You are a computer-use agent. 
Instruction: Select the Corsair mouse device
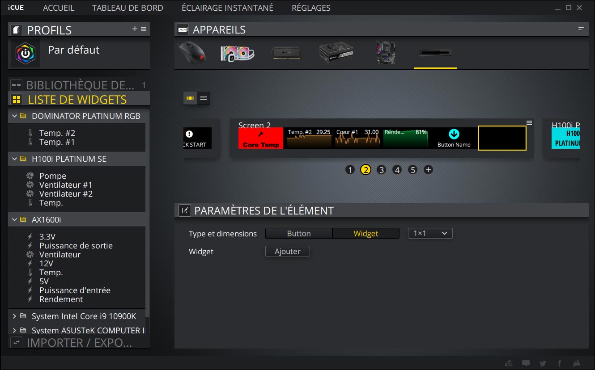tap(192, 53)
